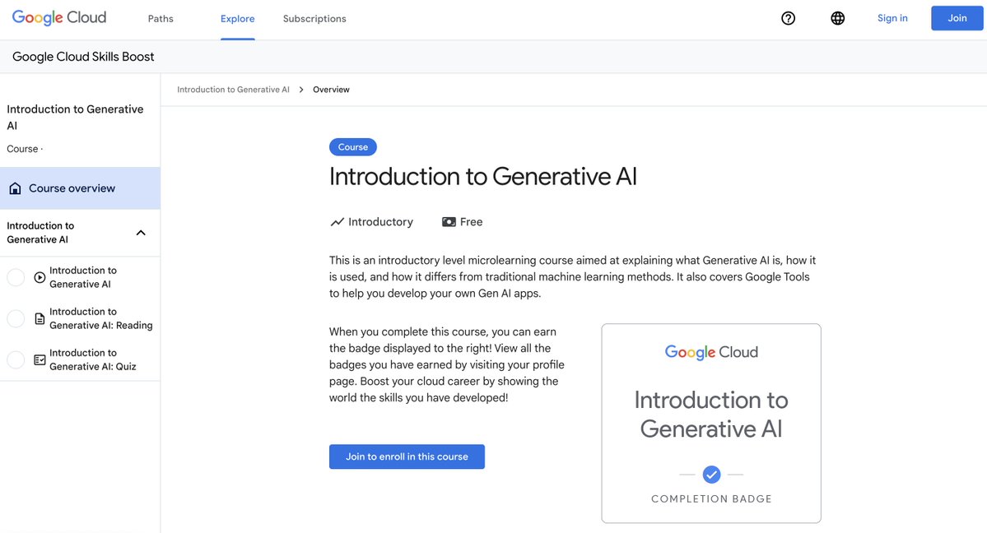
Task: Click the globe language icon
Action: pos(837,18)
